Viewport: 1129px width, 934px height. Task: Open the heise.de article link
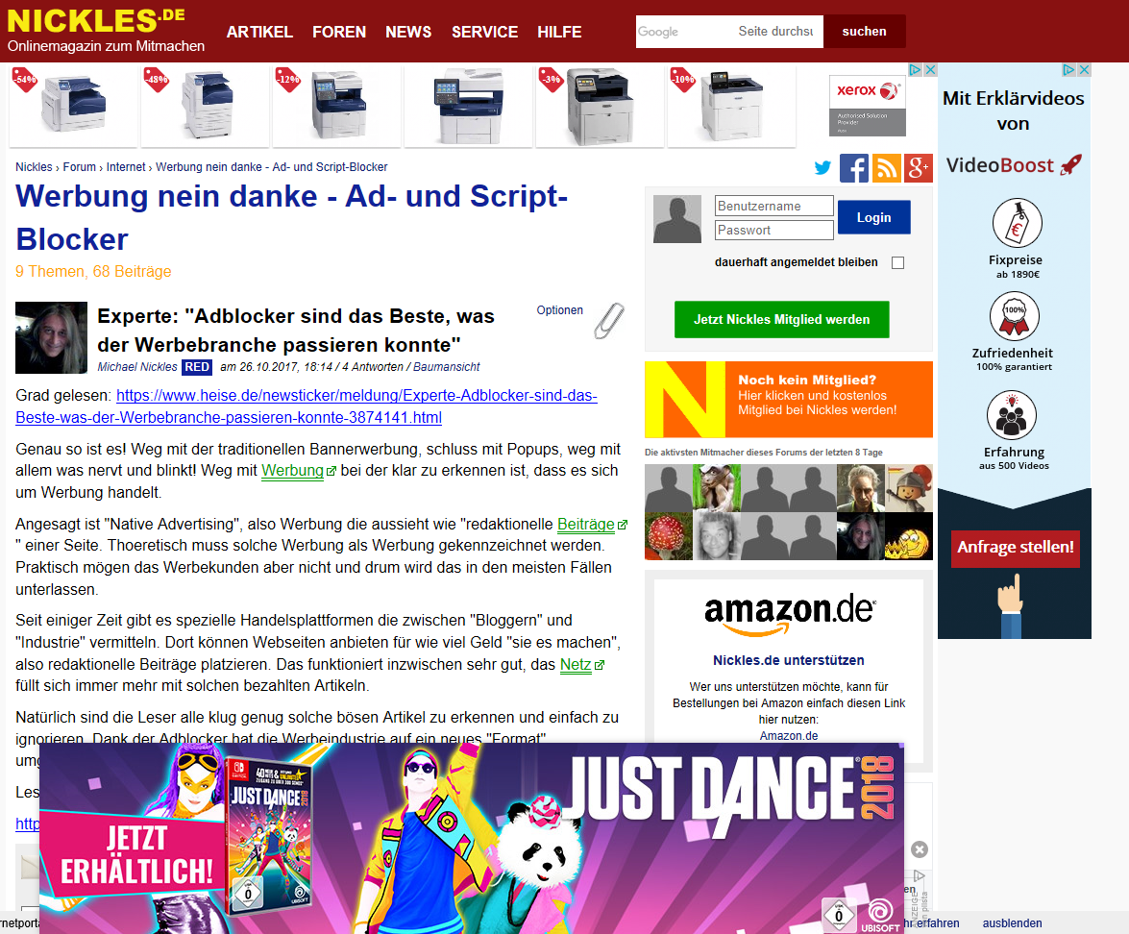click(307, 406)
